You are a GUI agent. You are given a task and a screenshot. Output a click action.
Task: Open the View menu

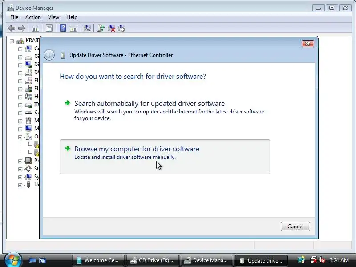53,17
